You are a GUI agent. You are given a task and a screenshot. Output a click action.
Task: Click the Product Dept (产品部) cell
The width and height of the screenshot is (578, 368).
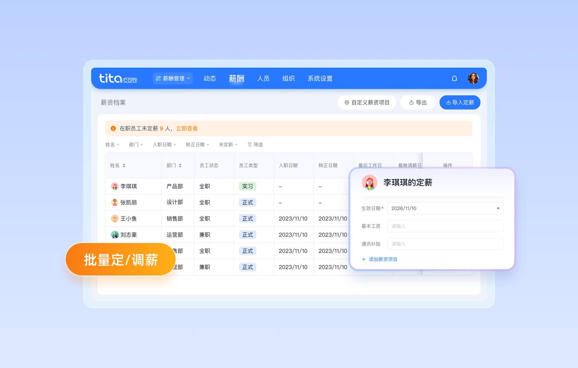[175, 186]
